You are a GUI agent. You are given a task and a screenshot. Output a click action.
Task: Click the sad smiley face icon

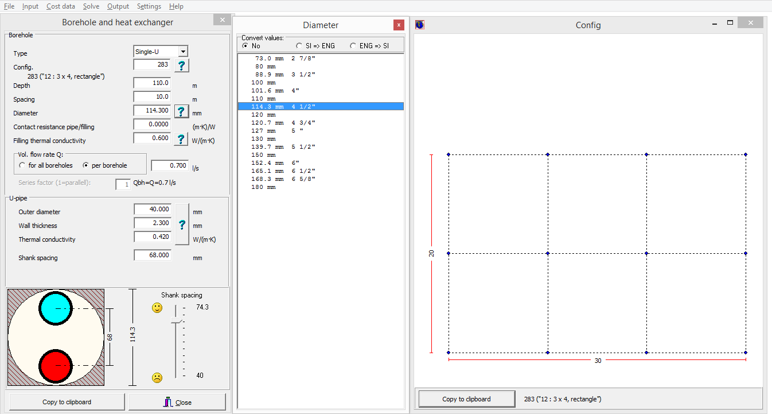coord(157,377)
